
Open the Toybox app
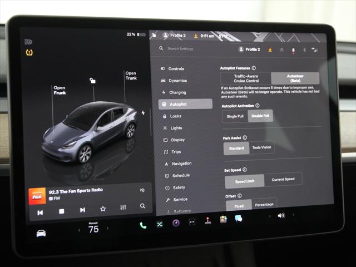[224, 219]
